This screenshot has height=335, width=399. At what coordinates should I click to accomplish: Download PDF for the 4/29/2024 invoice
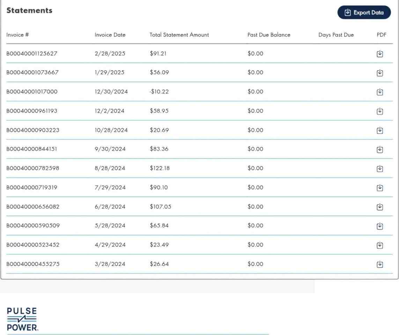point(380,245)
